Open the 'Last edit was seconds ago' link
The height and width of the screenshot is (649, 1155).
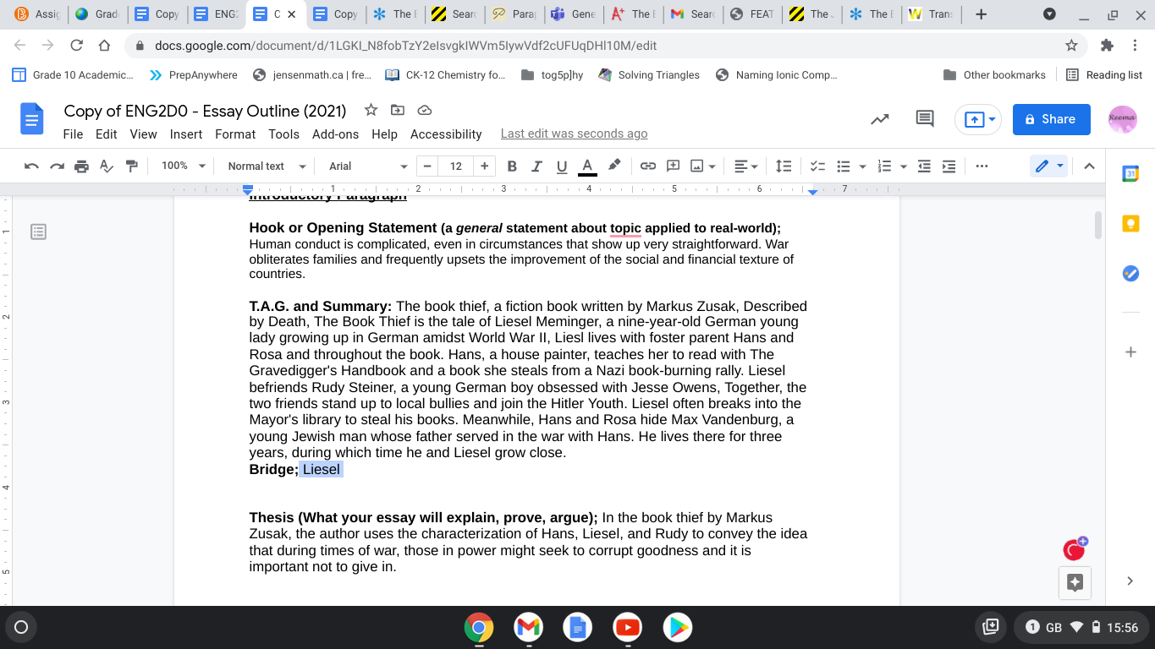[x=574, y=134]
